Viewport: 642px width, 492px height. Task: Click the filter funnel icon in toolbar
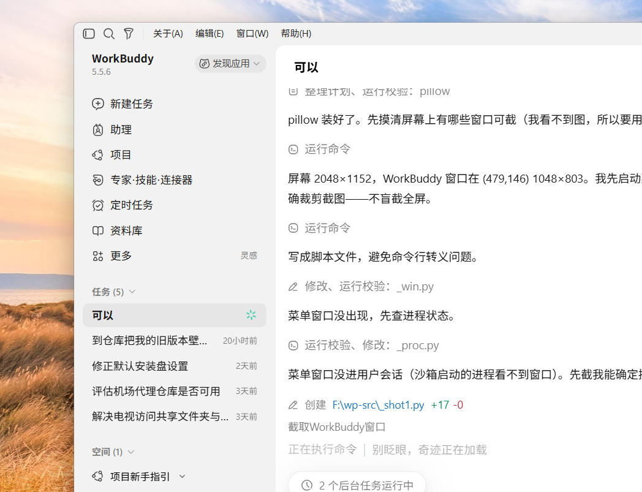[129, 34]
